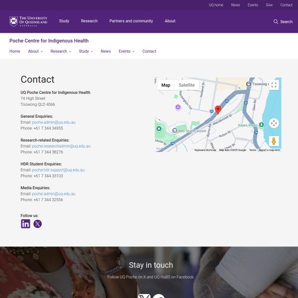Click Report a map error link
This screenshot has height=298, width=298.
tap(270, 150)
